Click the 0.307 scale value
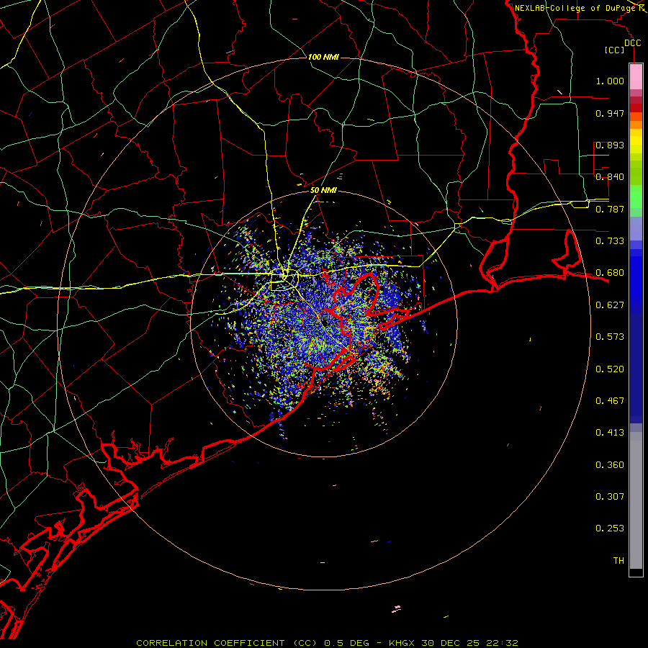Screen dimensions: 648x648 click(x=610, y=496)
